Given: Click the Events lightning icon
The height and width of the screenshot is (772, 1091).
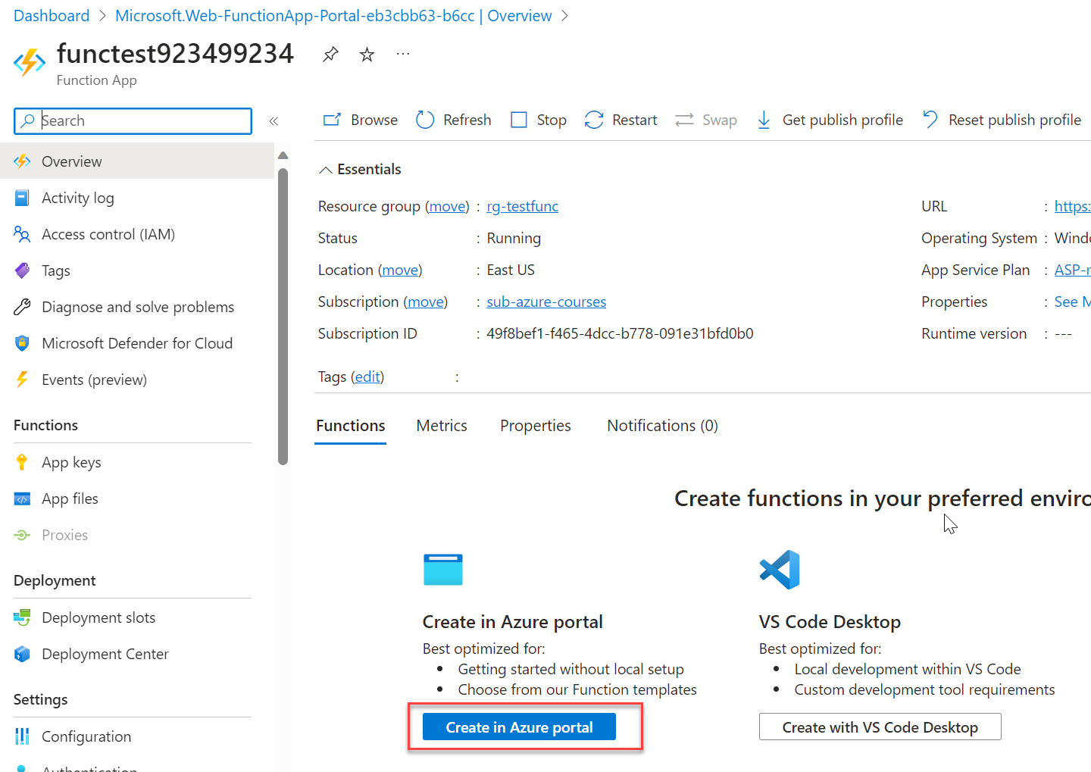Looking at the screenshot, I should pyautogui.click(x=22, y=380).
